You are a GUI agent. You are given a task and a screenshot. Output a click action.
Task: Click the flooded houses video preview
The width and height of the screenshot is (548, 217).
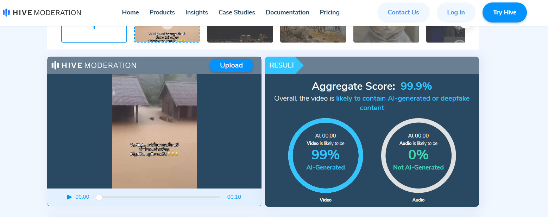pos(154,131)
